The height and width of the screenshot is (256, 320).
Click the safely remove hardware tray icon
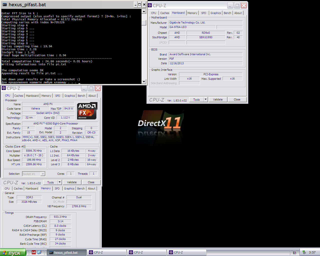click(x=304, y=252)
